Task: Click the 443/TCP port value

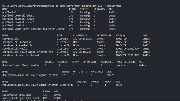Action: (120, 52)
